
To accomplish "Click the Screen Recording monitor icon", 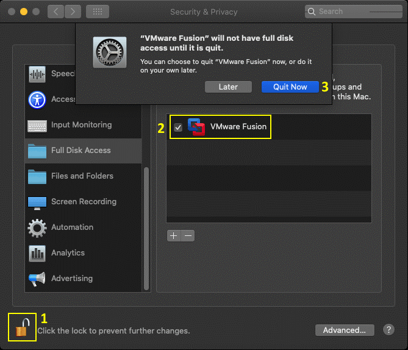I will coord(37,202).
